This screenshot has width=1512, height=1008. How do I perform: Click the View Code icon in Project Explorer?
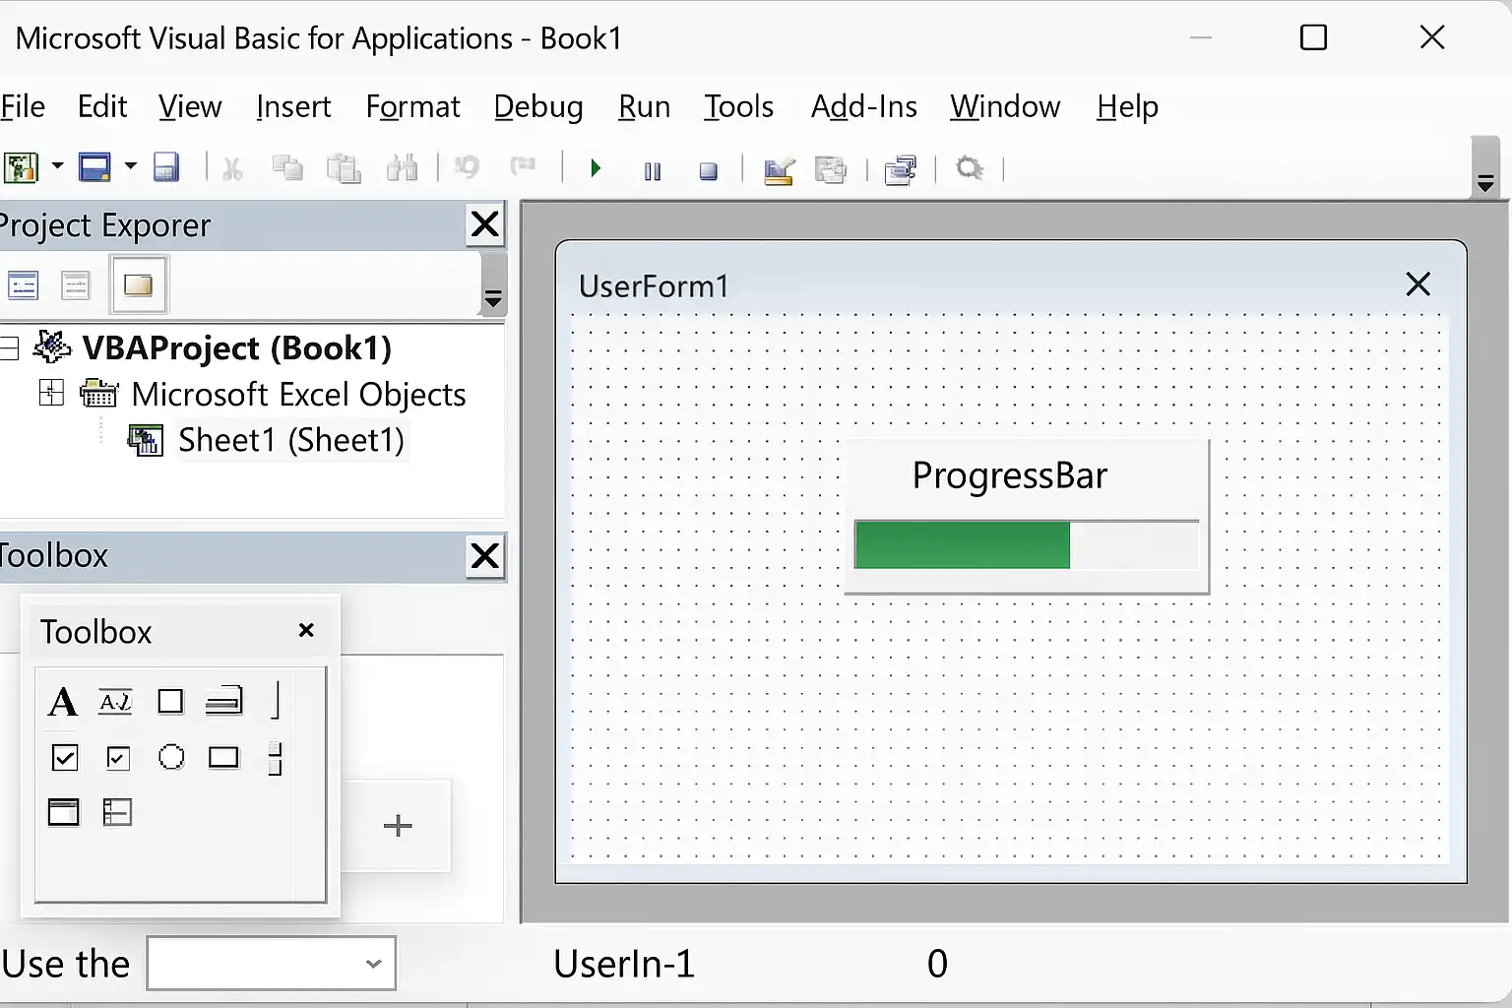point(23,285)
